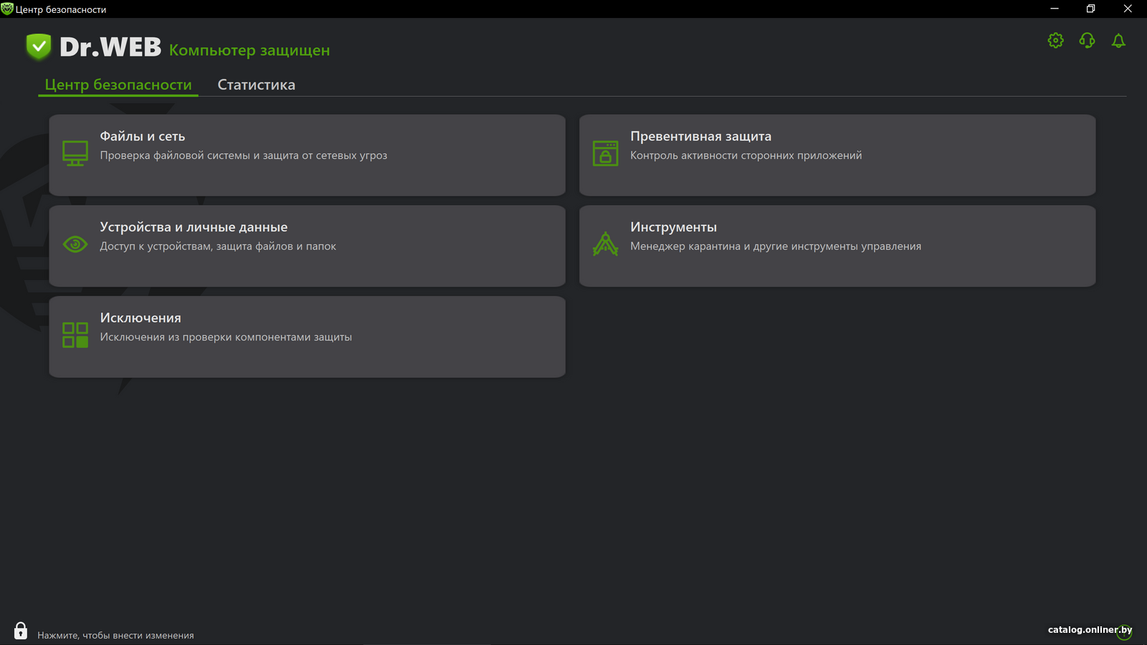Close the Центр безопасности window
Image resolution: width=1147 pixels, height=645 pixels.
(x=1128, y=9)
